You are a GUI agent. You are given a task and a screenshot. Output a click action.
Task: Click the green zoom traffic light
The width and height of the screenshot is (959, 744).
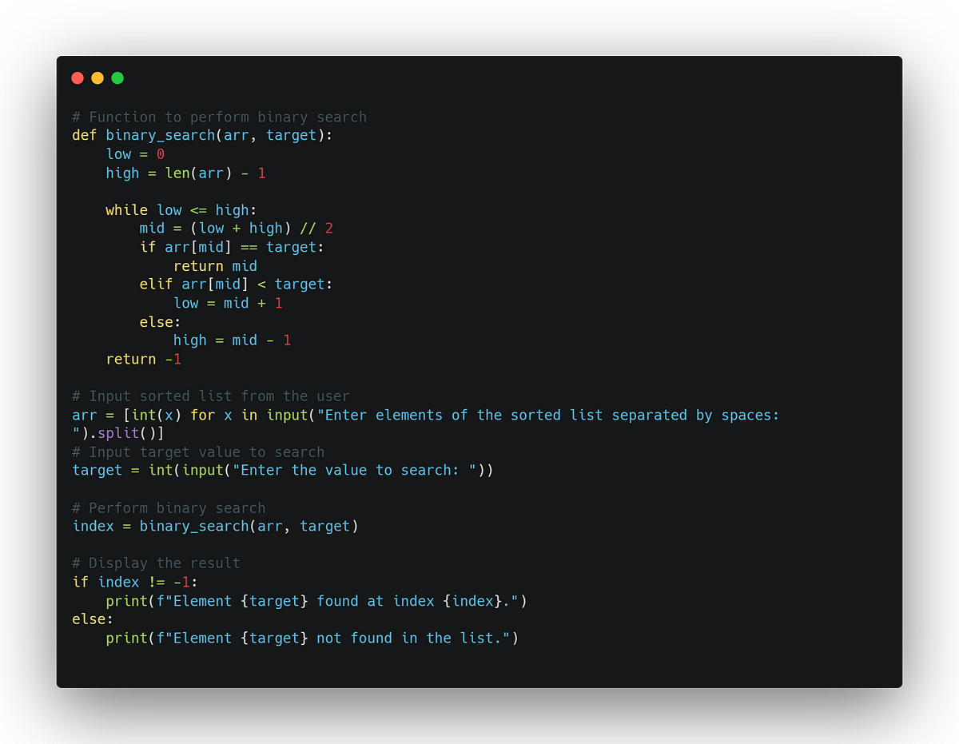point(117,78)
